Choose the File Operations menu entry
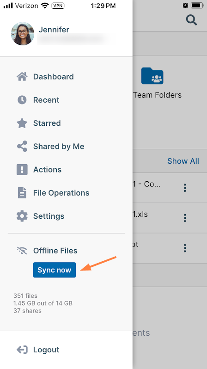The image size is (207, 369). point(61,193)
